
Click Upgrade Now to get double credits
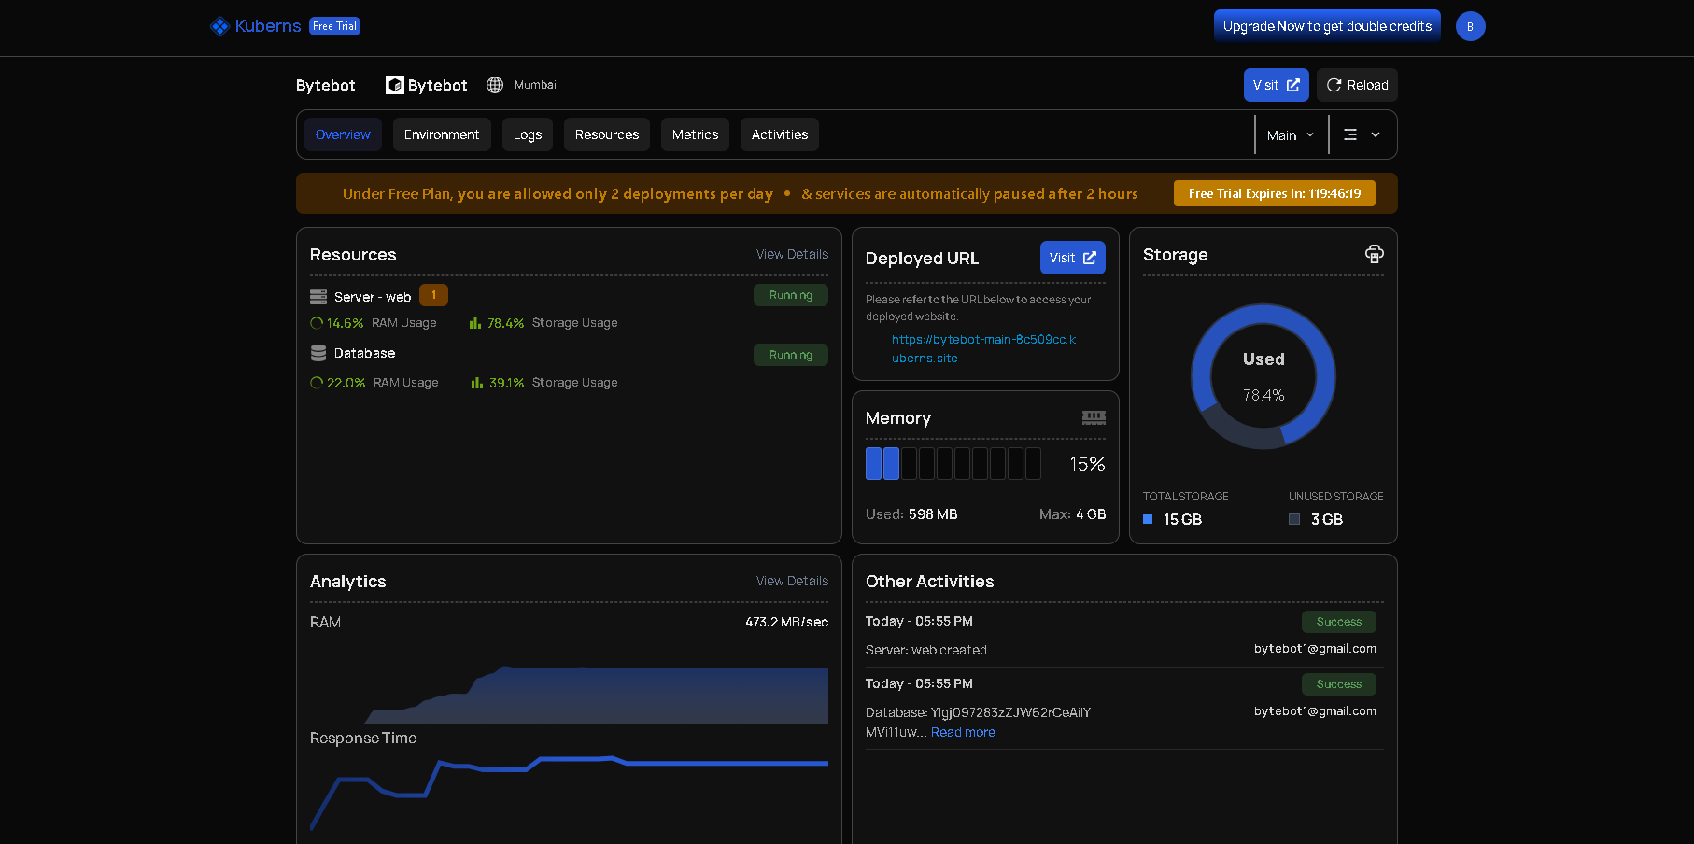click(x=1327, y=26)
